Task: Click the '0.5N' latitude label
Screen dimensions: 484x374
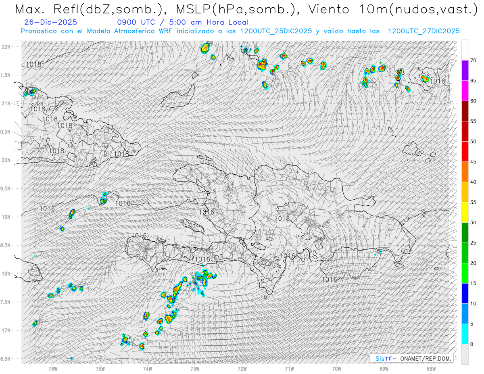Action: tap(5, 132)
